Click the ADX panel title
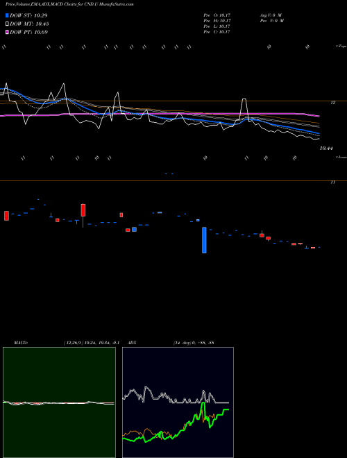Viewport: 347px width, 458px height. coord(132,343)
